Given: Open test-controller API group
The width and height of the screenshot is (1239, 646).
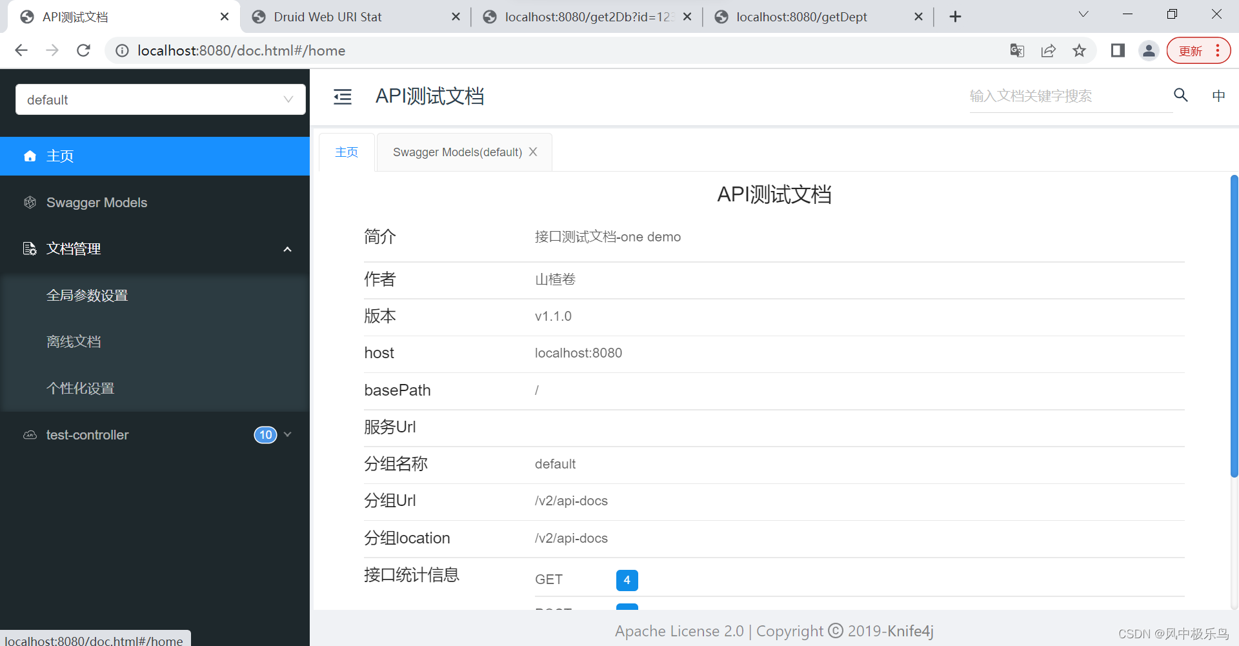Looking at the screenshot, I should coord(155,435).
